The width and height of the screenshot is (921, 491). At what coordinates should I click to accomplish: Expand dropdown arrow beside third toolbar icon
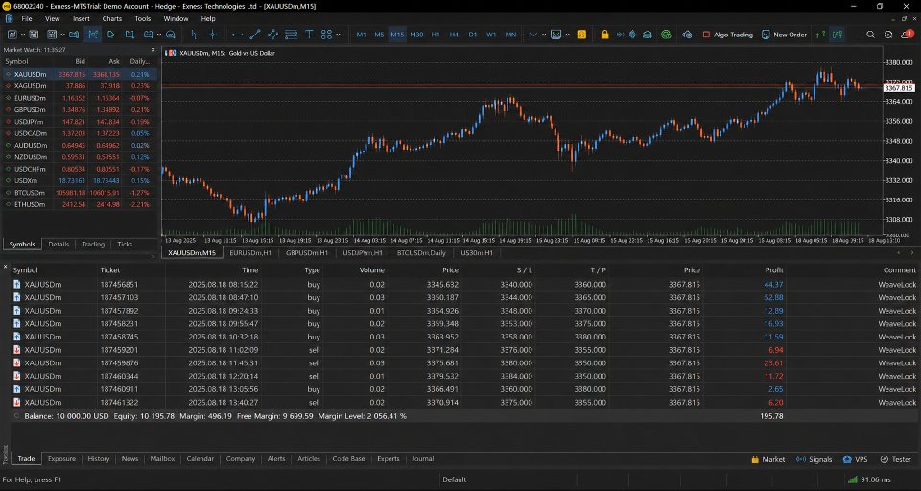pyautogui.click(x=63, y=35)
